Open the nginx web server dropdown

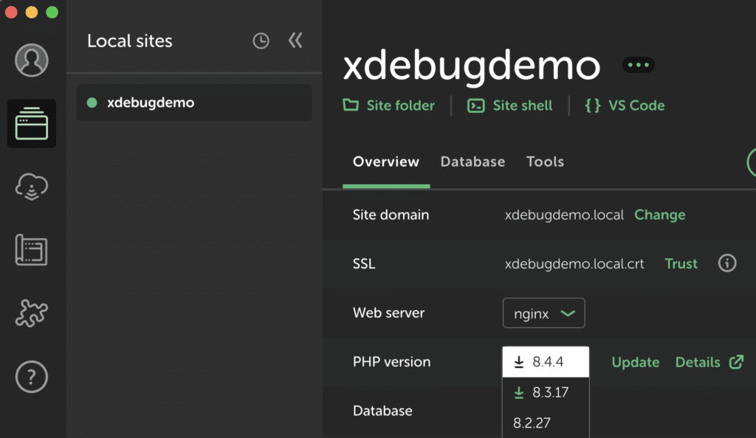544,313
